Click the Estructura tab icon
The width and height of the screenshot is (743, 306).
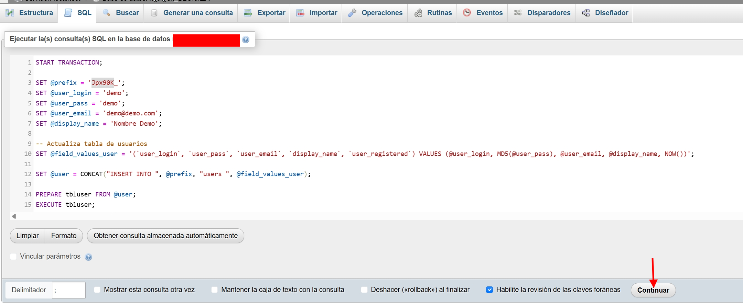tap(10, 13)
